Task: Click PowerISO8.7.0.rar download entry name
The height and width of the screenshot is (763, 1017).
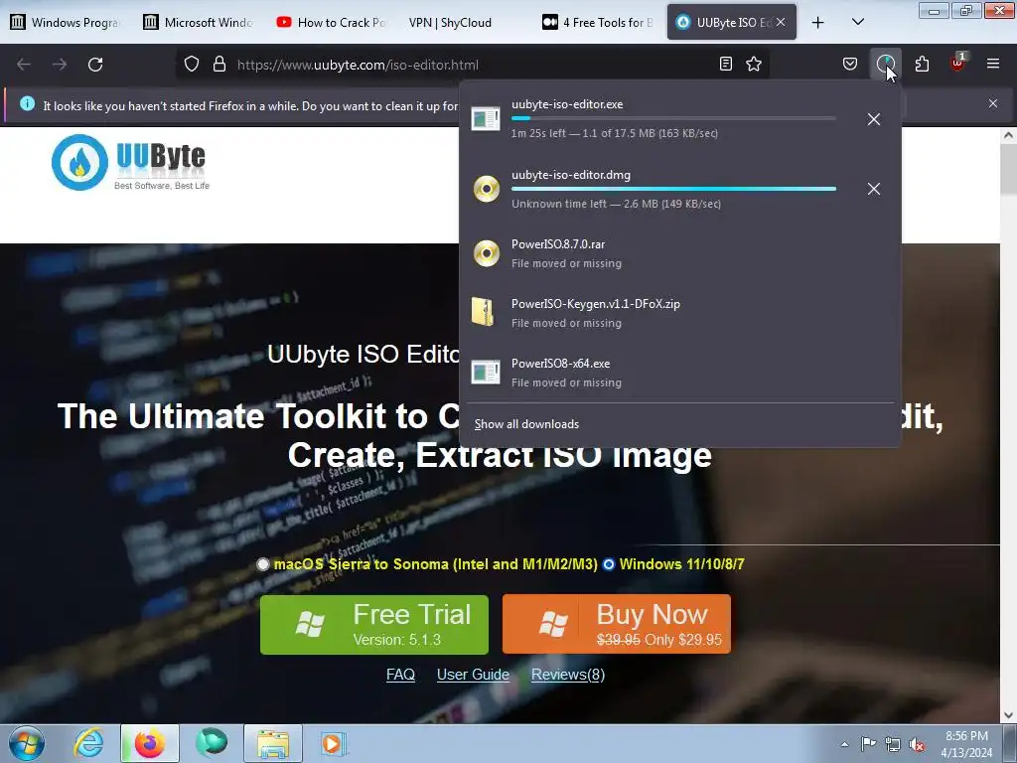Action: pos(558,244)
